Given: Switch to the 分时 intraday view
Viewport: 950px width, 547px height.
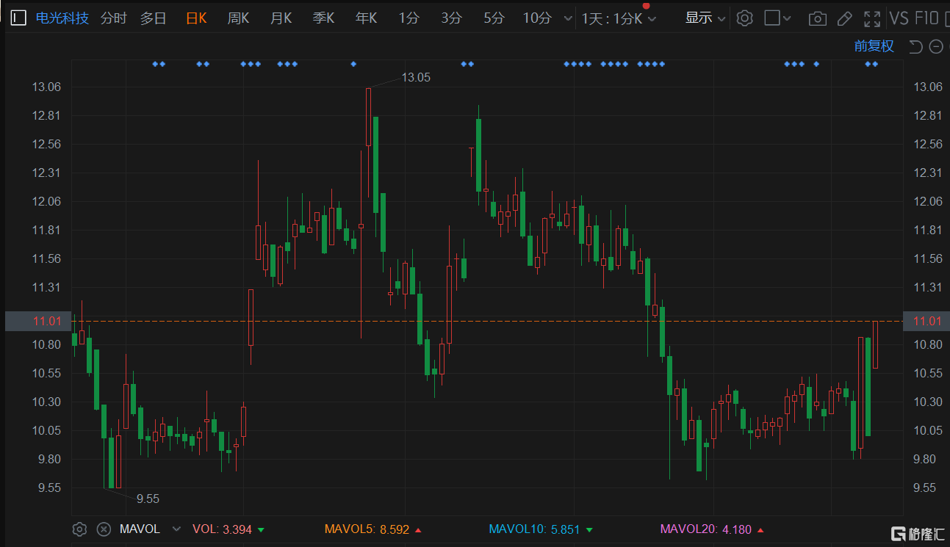Looking at the screenshot, I should coord(113,18).
